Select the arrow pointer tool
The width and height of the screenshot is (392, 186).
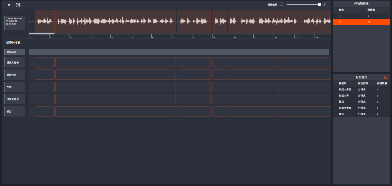click(x=9, y=5)
